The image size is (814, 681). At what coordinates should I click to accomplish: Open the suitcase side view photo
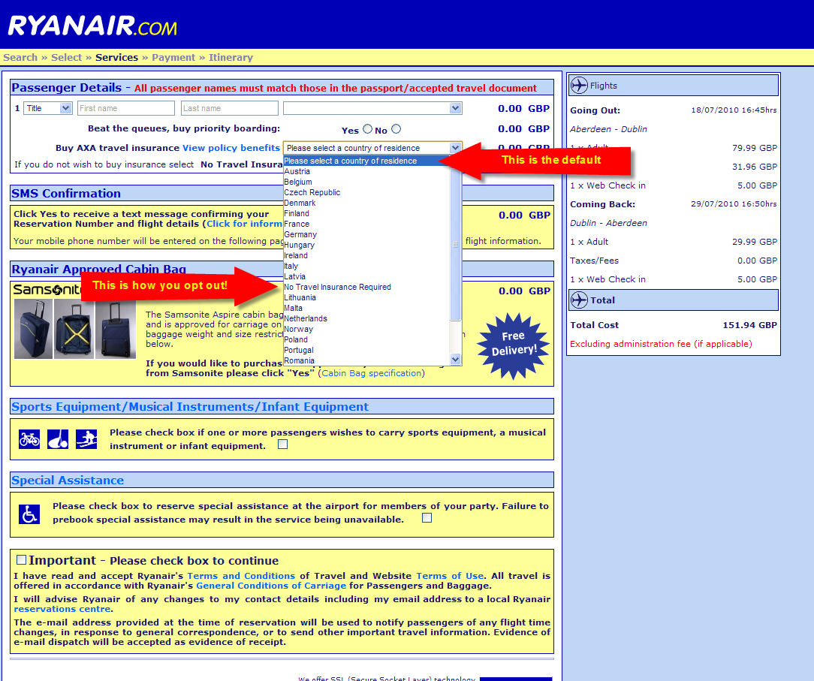[x=115, y=330]
